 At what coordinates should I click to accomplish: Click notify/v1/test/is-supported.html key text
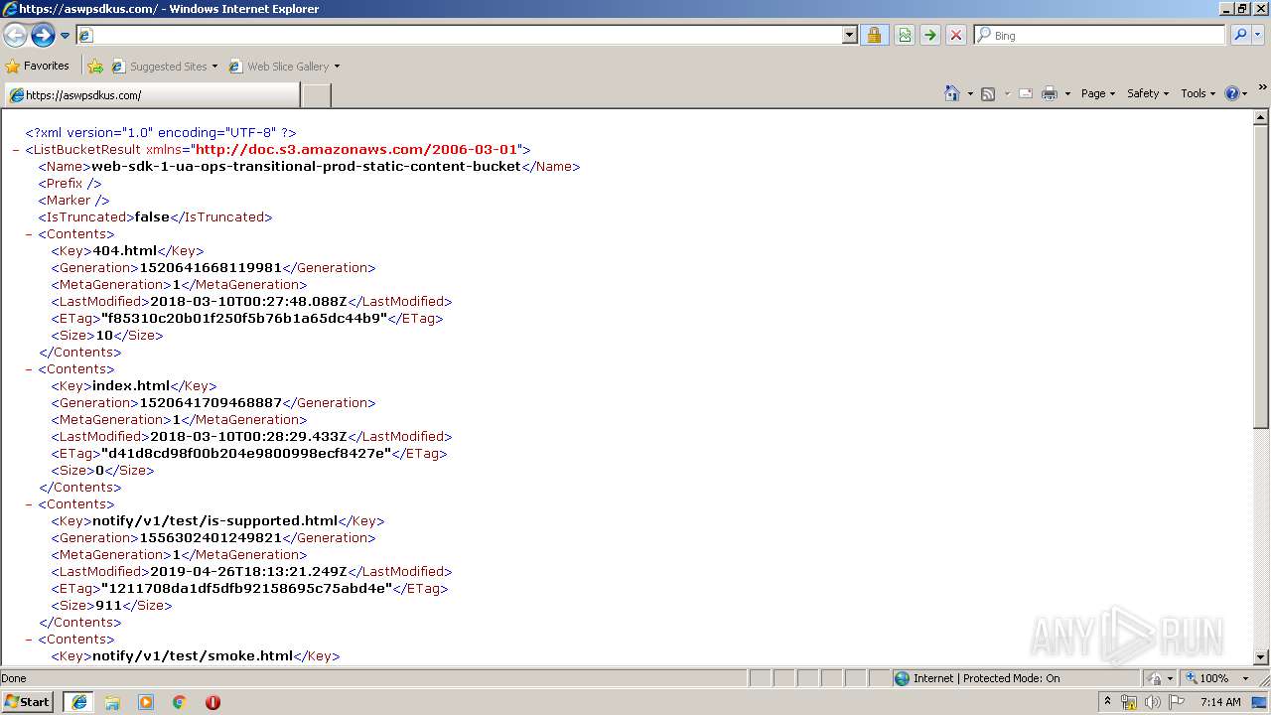coord(215,521)
